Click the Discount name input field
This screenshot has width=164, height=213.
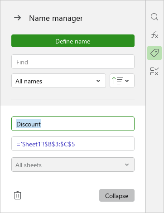click(73, 124)
